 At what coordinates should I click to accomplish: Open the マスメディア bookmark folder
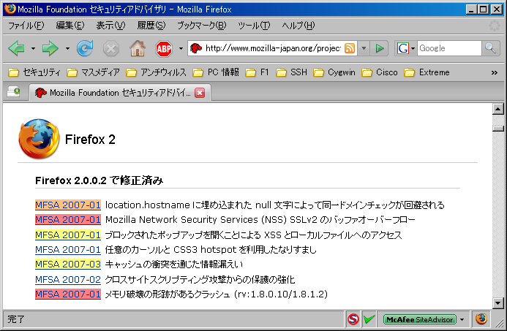93,72
